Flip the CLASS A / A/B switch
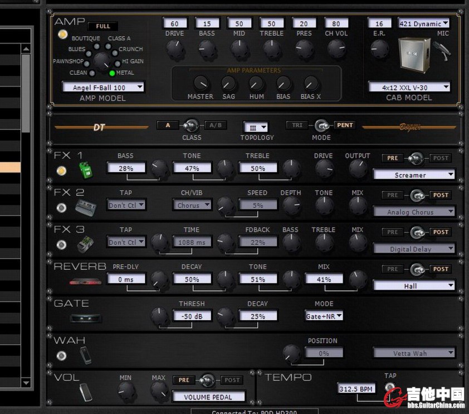 tap(191, 126)
